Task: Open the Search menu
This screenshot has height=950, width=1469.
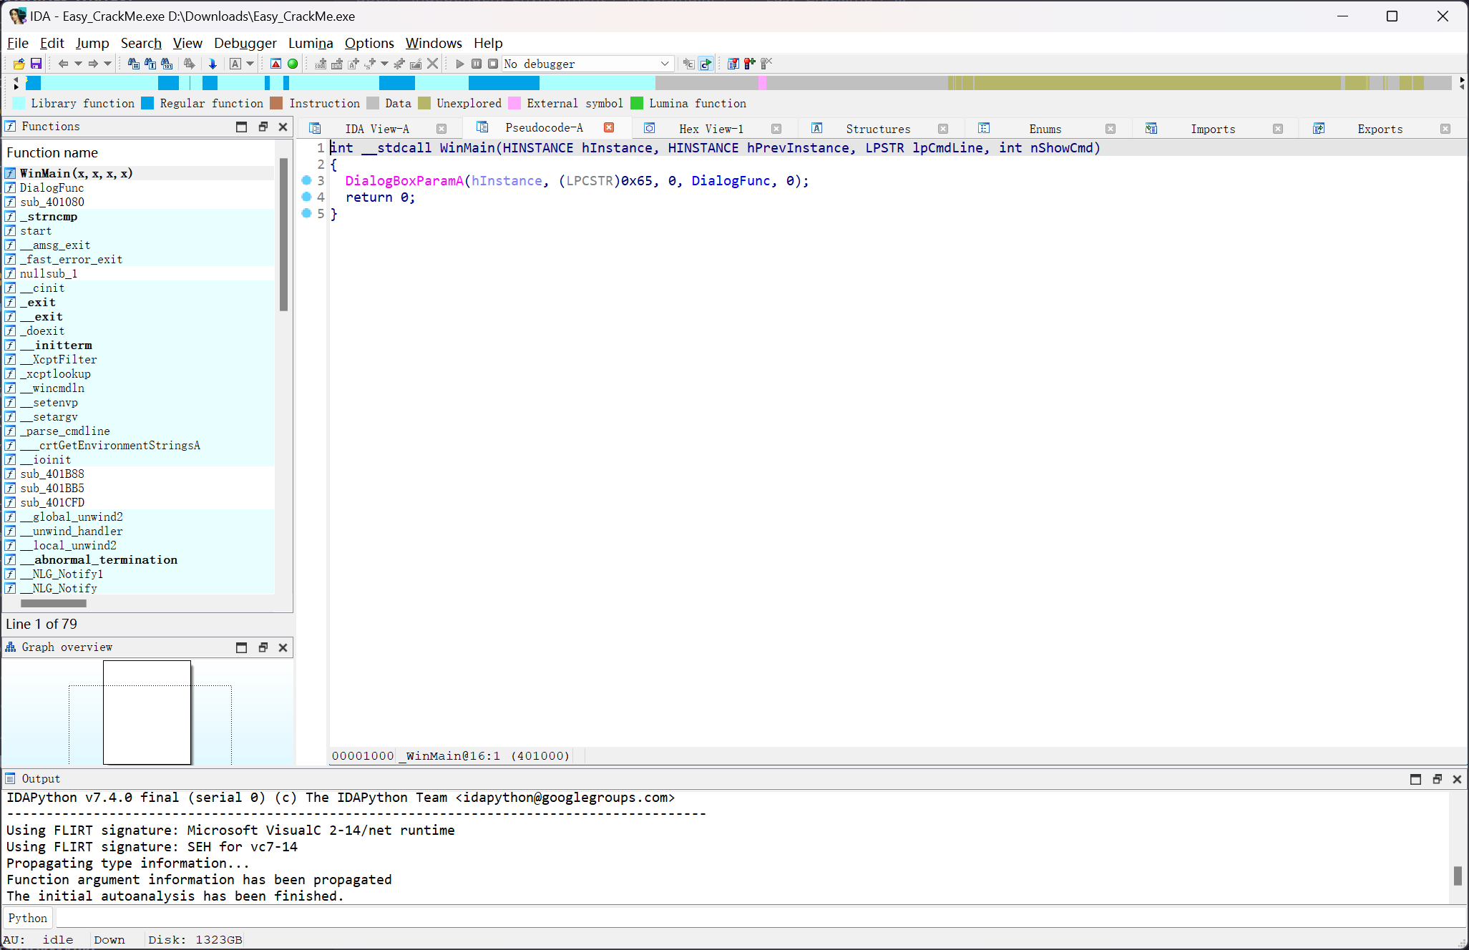Action: click(141, 43)
